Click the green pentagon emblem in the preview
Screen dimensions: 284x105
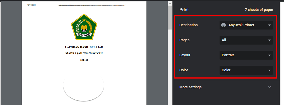coord(84,27)
